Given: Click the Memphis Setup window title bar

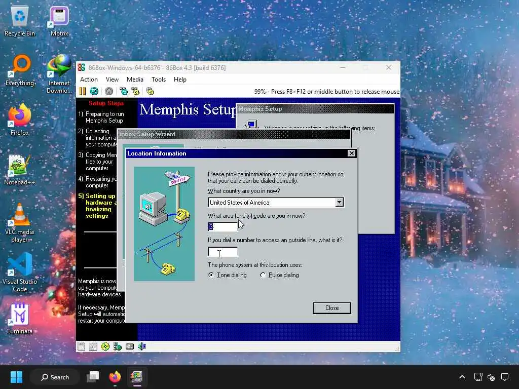Looking at the screenshot, I should point(315,109).
